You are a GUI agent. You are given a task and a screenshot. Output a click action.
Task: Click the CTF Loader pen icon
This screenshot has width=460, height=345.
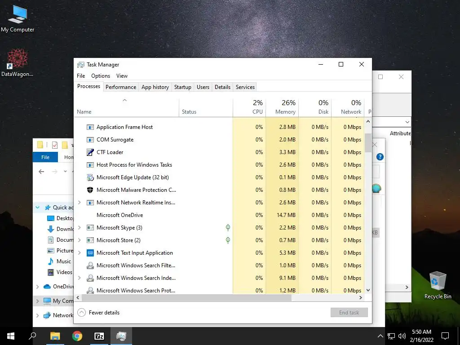click(x=90, y=152)
